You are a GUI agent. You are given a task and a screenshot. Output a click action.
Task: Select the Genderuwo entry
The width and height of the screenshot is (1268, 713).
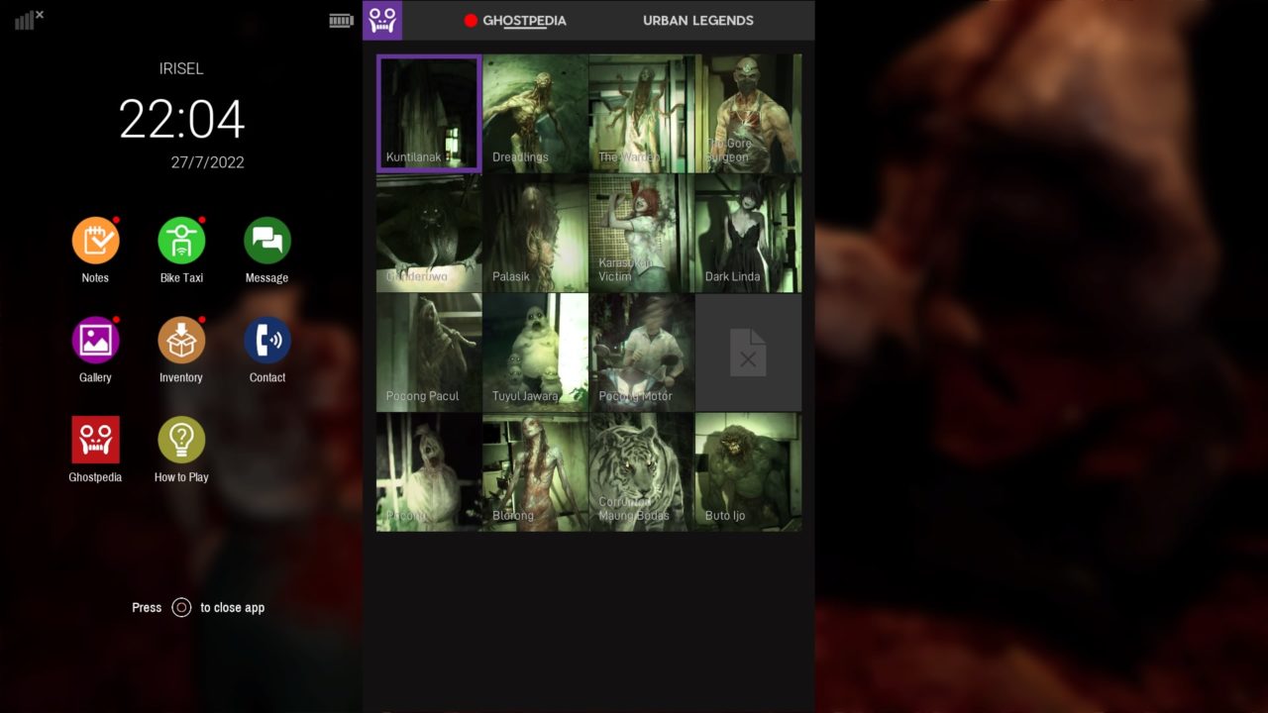[429, 234]
